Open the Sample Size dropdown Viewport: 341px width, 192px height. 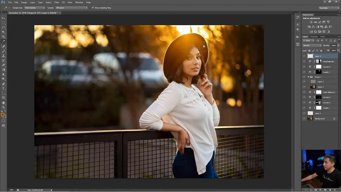pos(34,8)
